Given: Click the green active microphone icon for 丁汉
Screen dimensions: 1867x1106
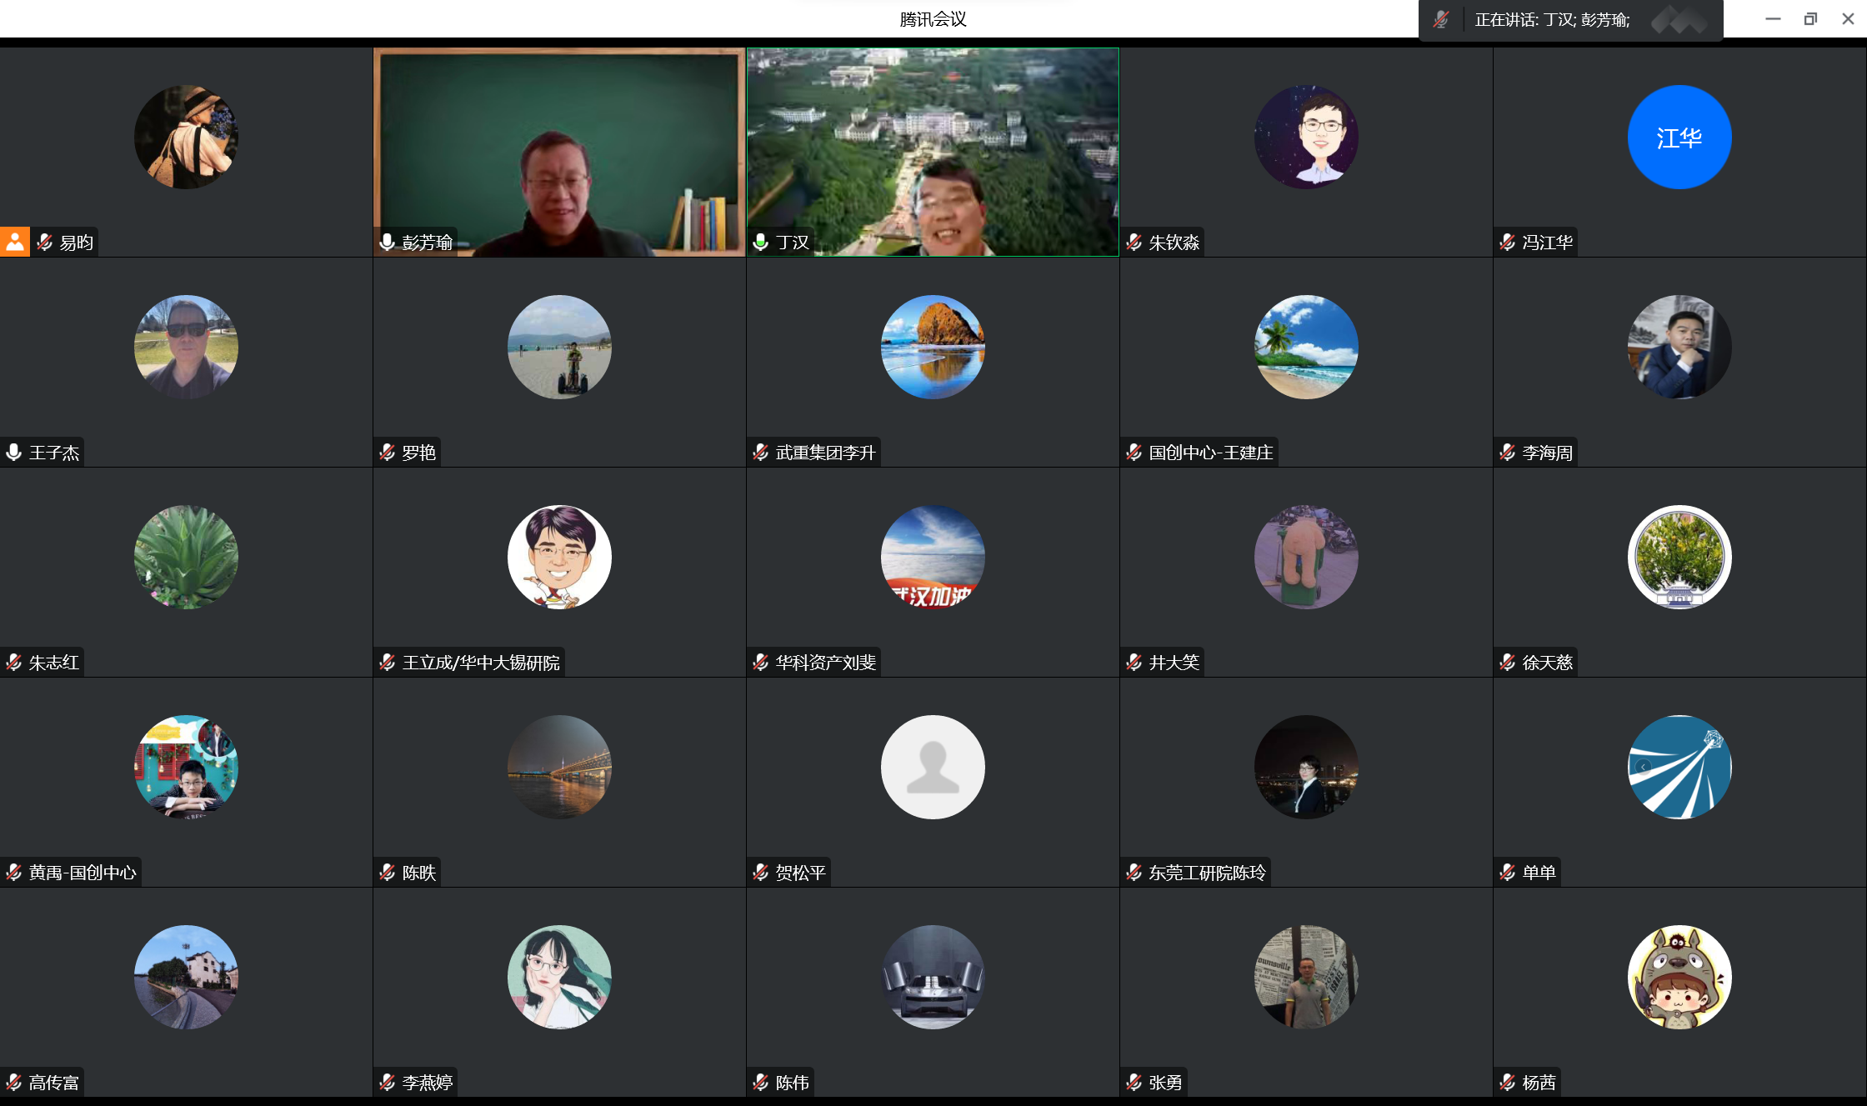Looking at the screenshot, I should pyautogui.click(x=760, y=242).
